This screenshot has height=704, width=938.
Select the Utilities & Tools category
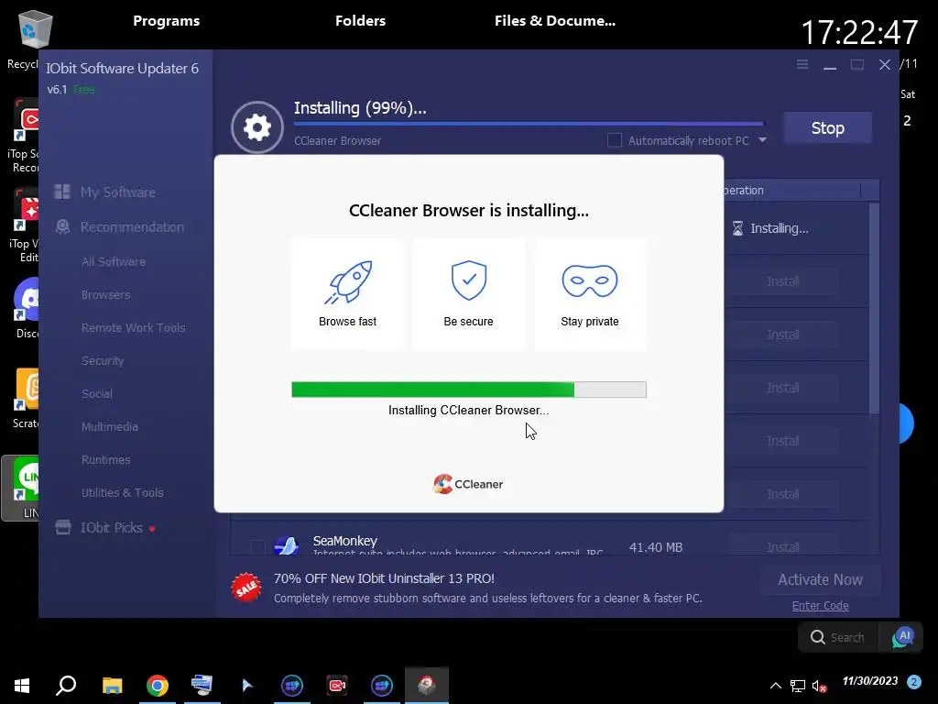point(122,492)
